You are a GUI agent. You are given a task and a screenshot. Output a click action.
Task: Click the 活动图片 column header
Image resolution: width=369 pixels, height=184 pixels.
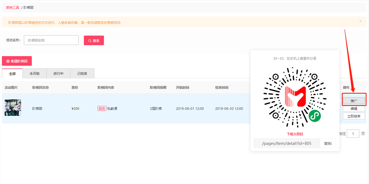tap(11, 88)
